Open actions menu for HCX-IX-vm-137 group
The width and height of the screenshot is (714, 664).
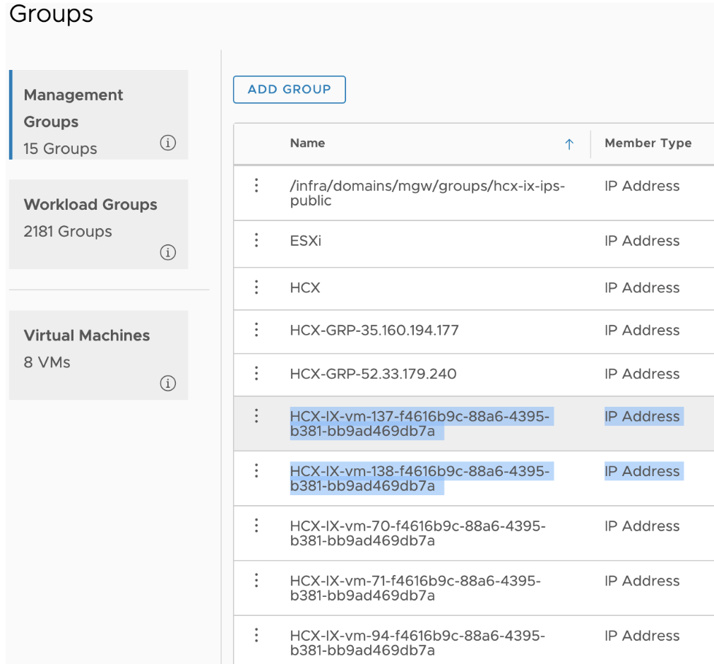(256, 416)
